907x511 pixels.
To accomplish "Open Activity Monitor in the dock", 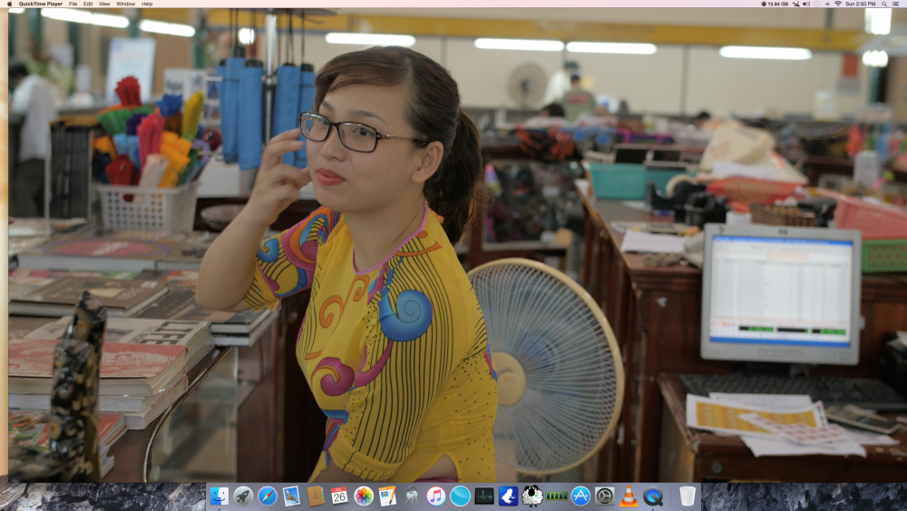I will pos(484,496).
